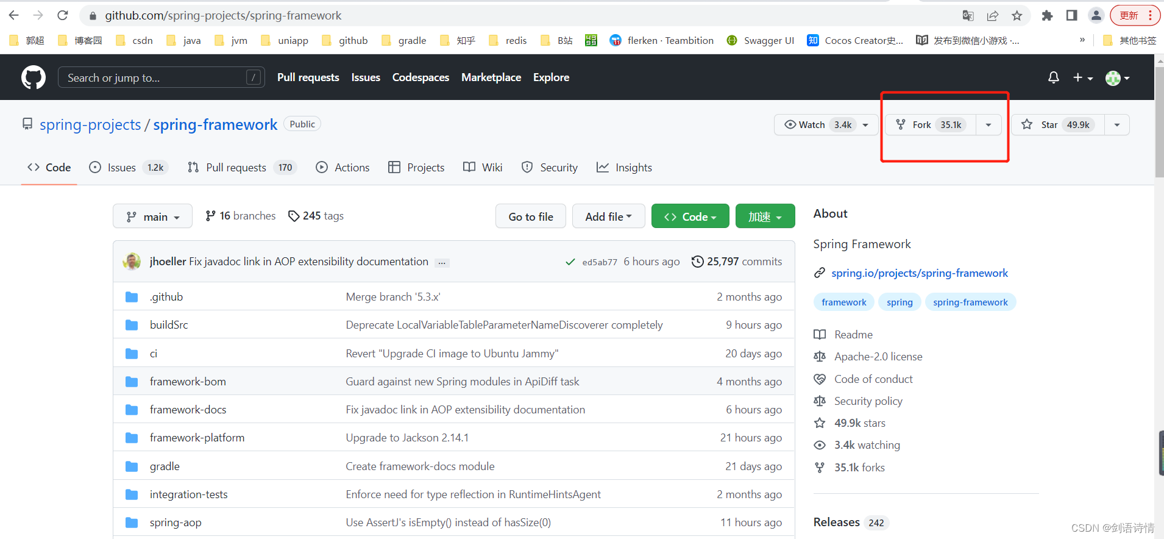Screen dimensions: 1164x539
Task: Click the green commit status checkmark
Action: click(x=570, y=262)
